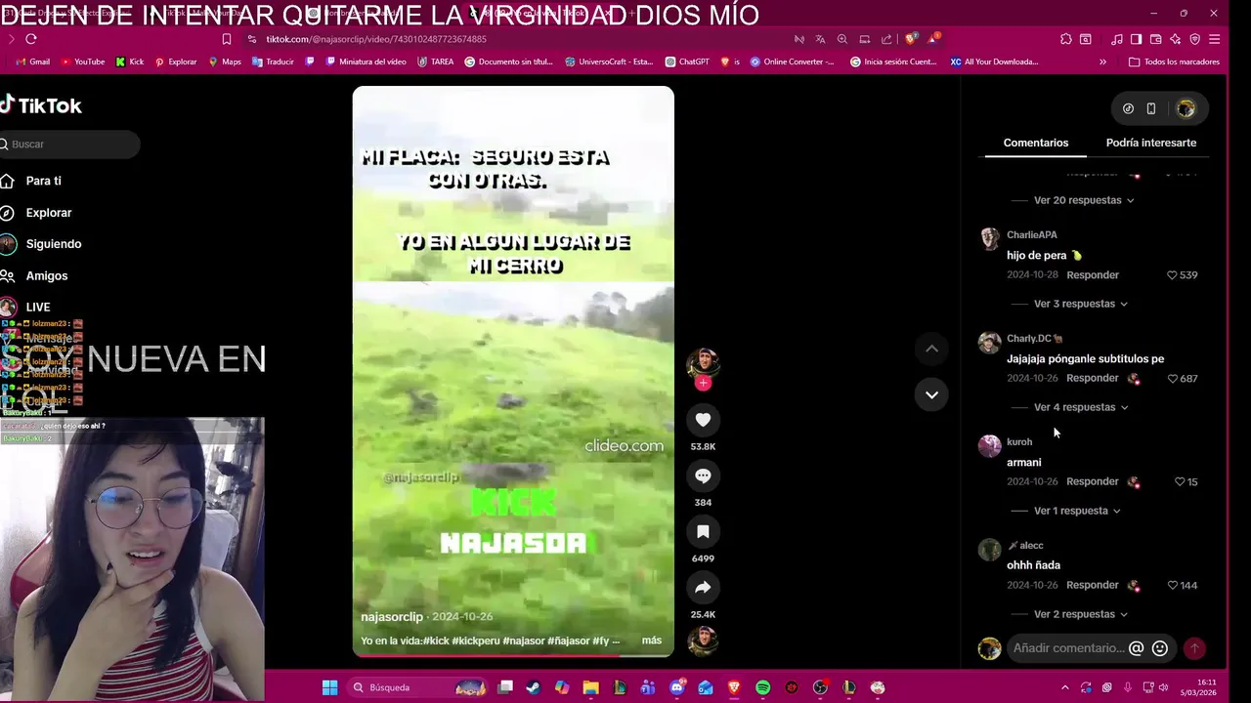
Task: Open spinning sound disc below share count
Action: click(703, 641)
